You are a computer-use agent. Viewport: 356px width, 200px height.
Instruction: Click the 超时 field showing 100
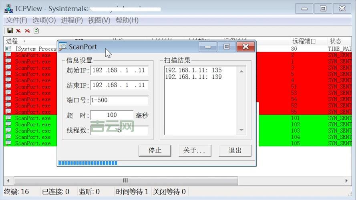[112, 115]
